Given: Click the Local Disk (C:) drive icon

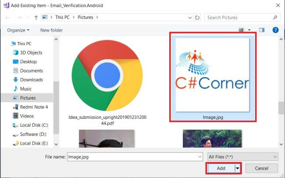Looking at the screenshot, I should tap(16, 125).
